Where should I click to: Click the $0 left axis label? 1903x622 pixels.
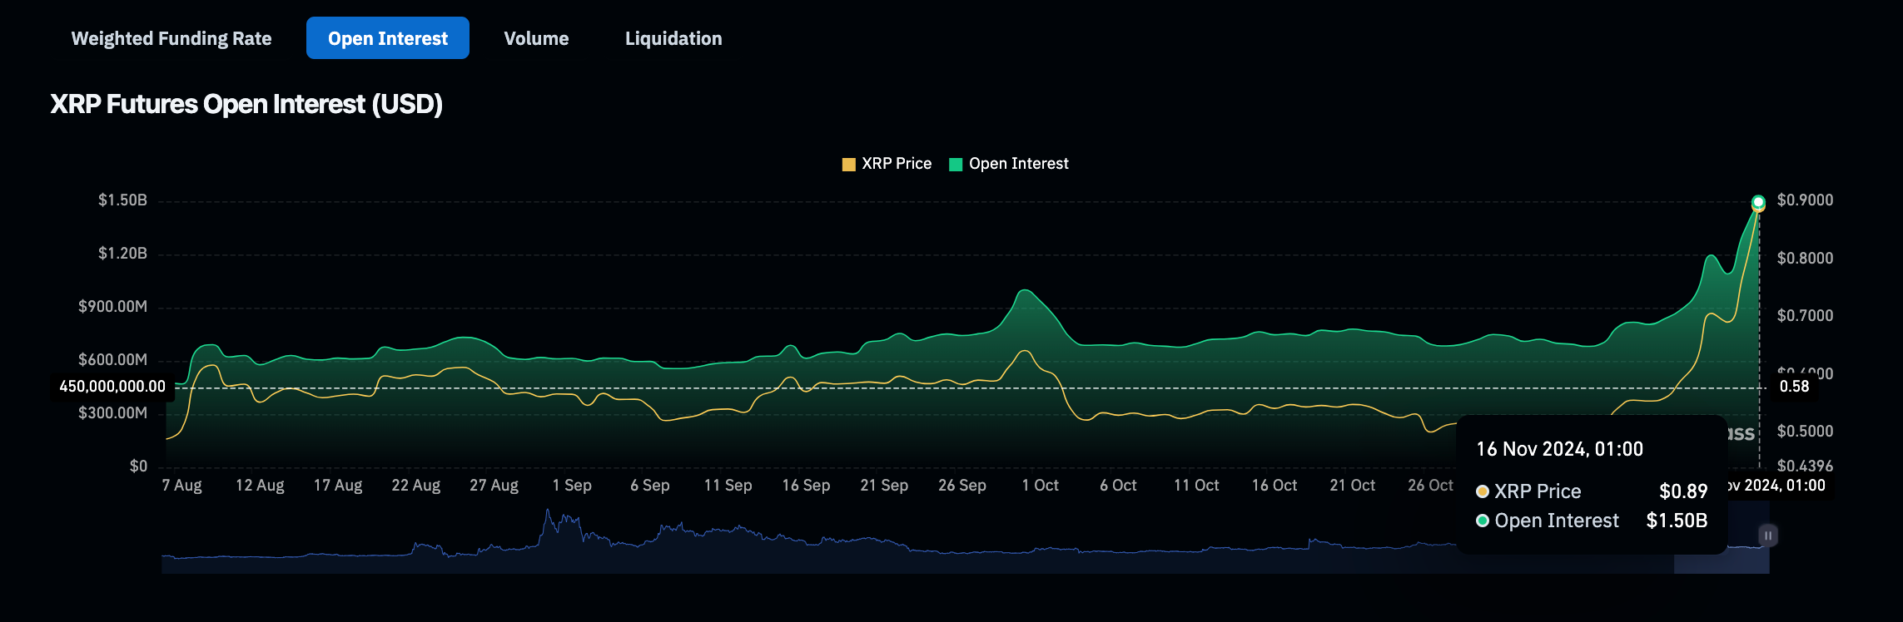coord(138,466)
